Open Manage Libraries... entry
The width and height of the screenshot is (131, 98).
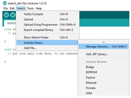click(x=103, y=46)
